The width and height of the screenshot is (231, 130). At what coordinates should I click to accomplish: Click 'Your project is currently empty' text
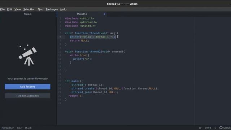[27, 79]
